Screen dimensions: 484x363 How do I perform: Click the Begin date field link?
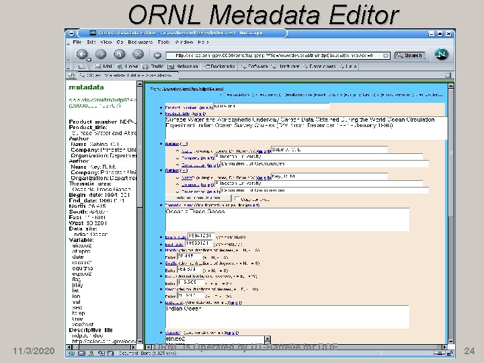click(x=175, y=237)
